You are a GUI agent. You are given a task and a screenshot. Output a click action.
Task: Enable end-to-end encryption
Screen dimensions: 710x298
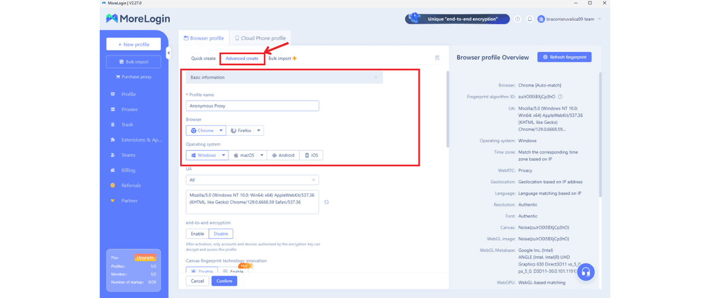click(x=197, y=234)
